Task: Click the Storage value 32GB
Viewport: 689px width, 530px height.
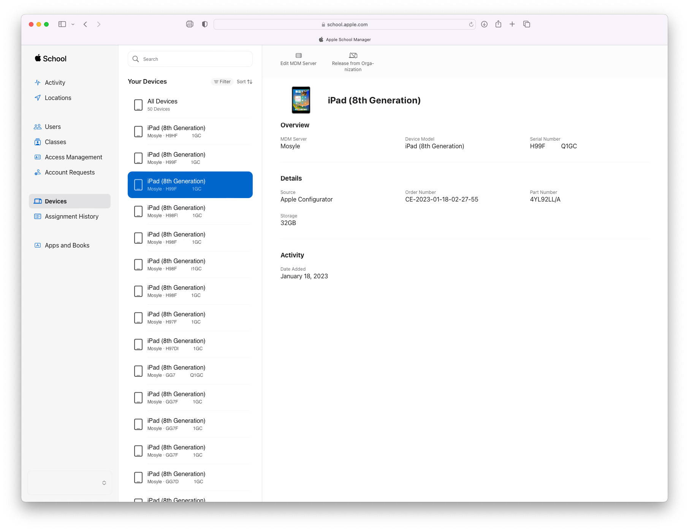Action: click(x=288, y=223)
